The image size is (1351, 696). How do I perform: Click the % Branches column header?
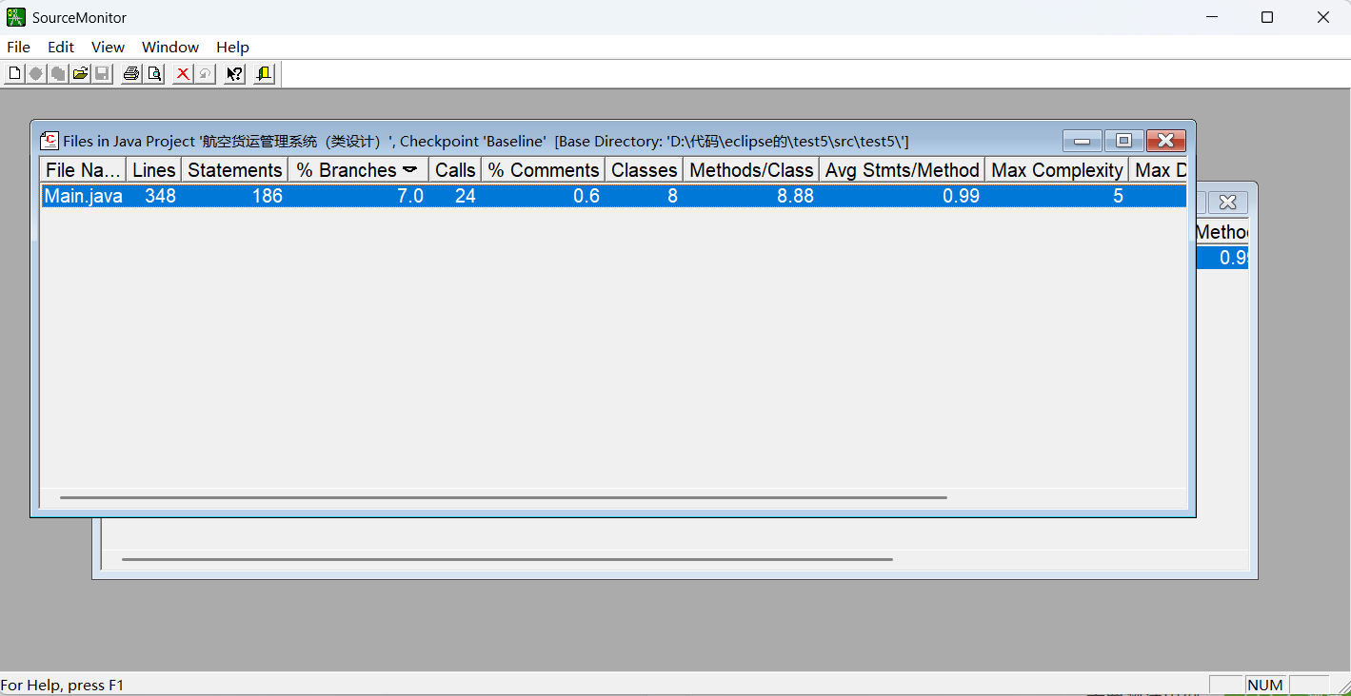point(359,170)
